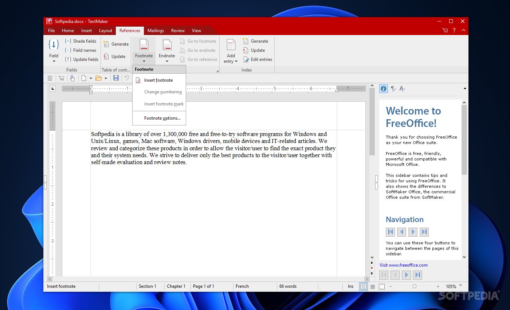Click the Footnote ribbon icon
Image resolution: width=510 pixels, height=310 pixels.
[x=144, y=45]
